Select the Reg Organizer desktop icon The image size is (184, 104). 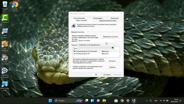click(5, 46)
